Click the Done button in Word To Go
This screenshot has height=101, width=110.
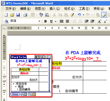pos(15,94)
